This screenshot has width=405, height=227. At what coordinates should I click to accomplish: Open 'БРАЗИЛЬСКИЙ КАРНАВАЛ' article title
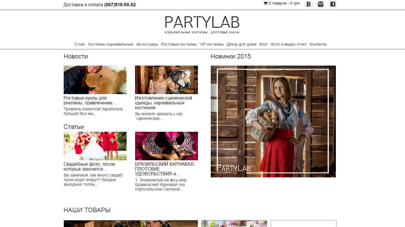165,169
